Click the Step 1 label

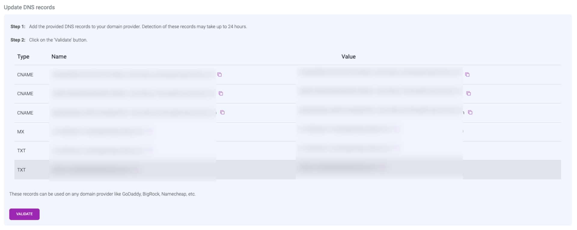18,27
